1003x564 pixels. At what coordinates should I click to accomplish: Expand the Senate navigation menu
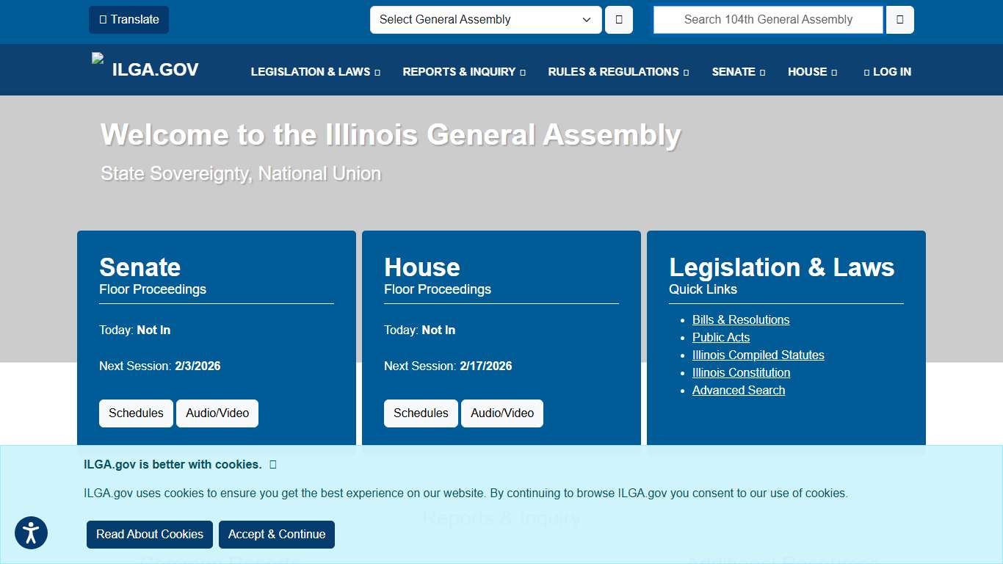click(x=738, y=71)
